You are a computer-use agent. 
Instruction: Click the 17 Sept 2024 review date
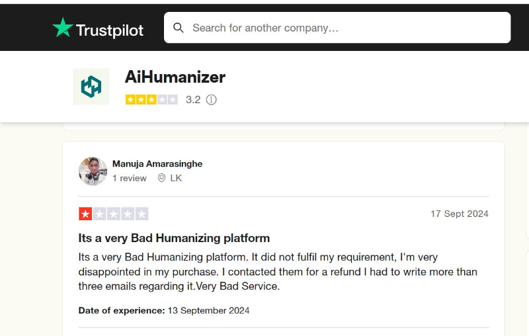[x=459, y=214]
